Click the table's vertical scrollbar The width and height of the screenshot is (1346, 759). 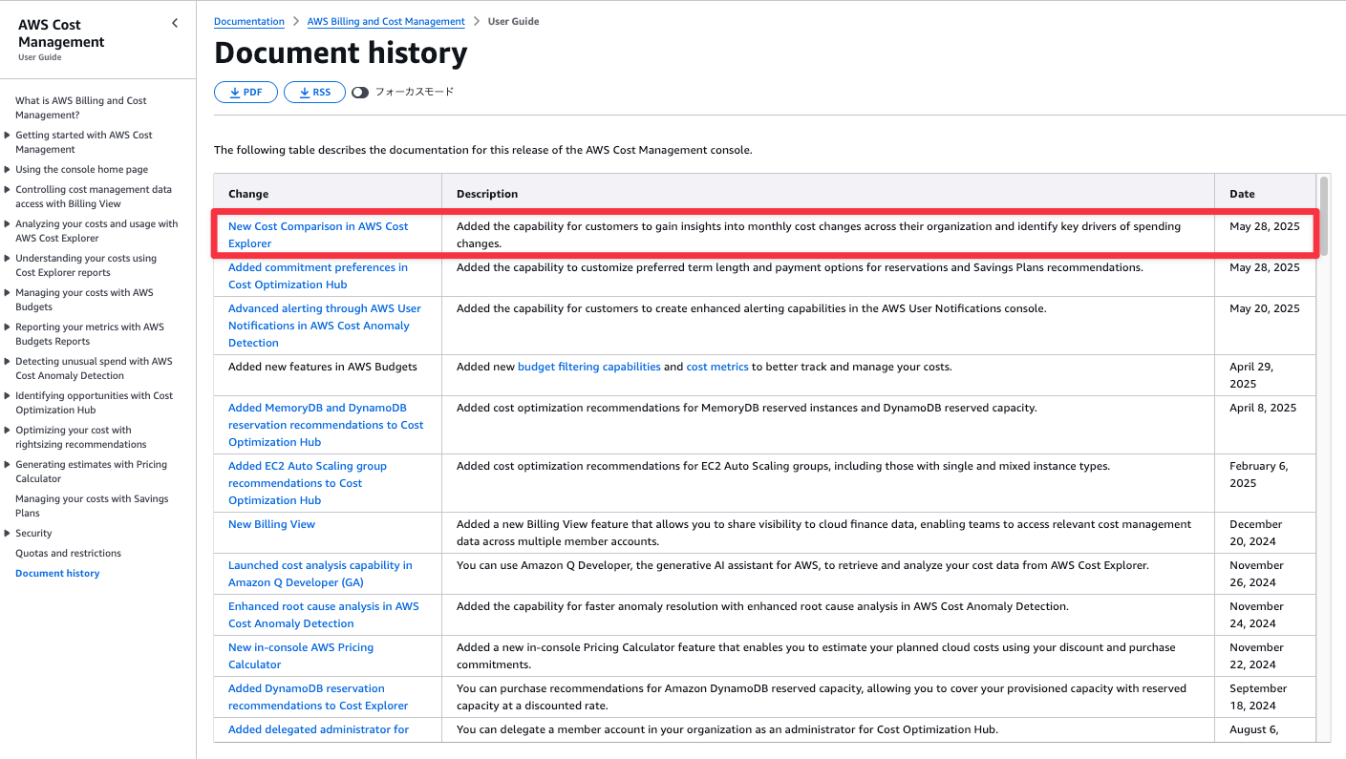coord(1324,218)
